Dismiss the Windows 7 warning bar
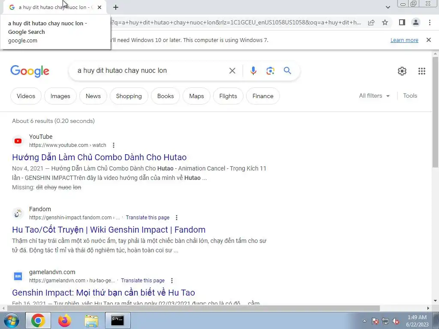The height and width of the screenshot is (329, 439). pos(428,40)
